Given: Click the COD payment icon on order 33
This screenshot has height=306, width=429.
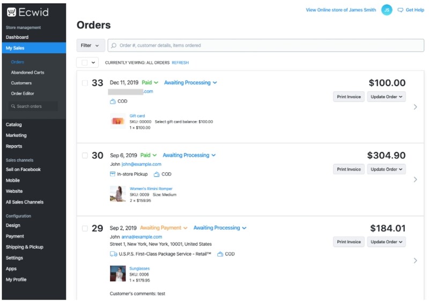Looking at the screenshot, I should (x=113, y=101).
